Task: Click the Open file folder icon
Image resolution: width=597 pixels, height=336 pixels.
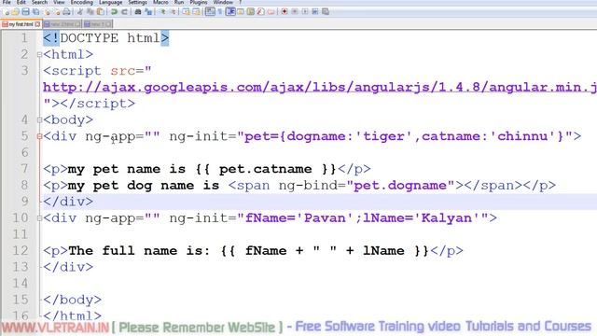Action: point(16,12)
